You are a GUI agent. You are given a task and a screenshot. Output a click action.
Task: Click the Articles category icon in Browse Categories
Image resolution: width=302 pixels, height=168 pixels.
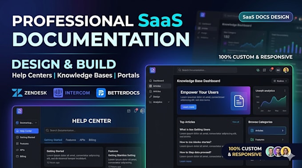[x=252, y=130]
